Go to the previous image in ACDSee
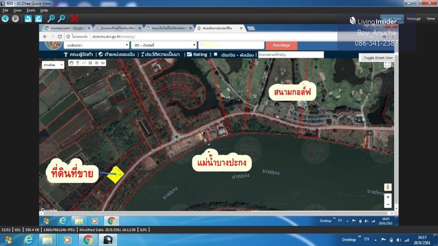Viewport: 438px width, 246px height. [x=5, y=18]
